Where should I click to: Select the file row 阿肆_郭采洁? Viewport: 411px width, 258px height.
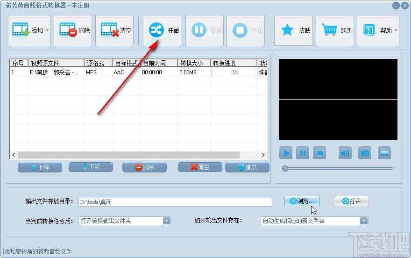coord(138,72)
